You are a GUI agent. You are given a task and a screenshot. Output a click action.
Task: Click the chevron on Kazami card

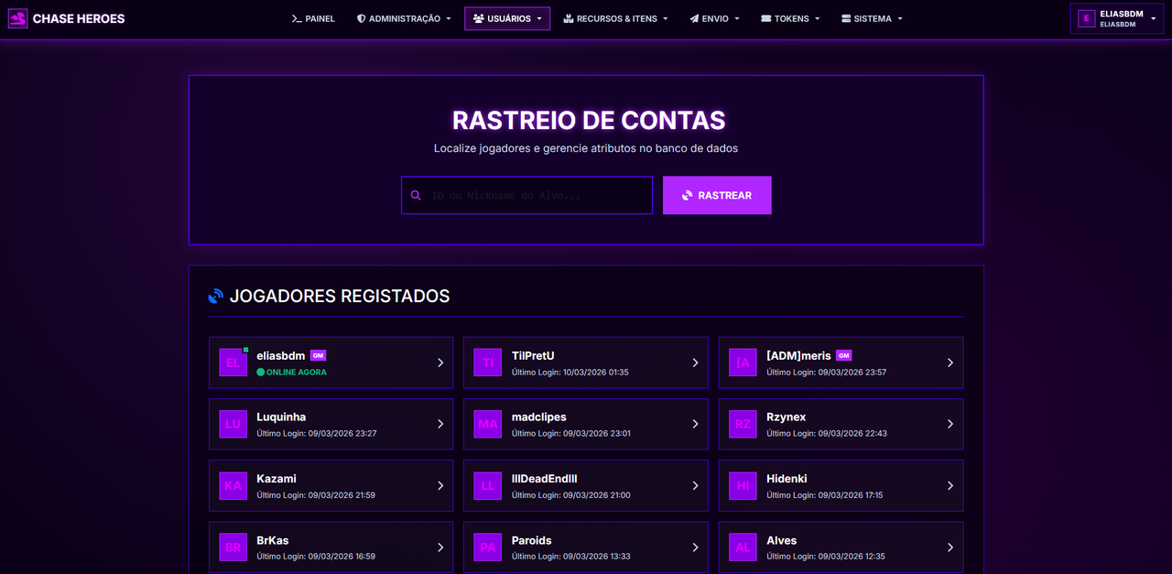pos(440,485)
